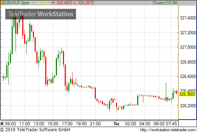197x133 pixels.
Task: Click the 07:45 time axis label
Action: pos(172,124)
